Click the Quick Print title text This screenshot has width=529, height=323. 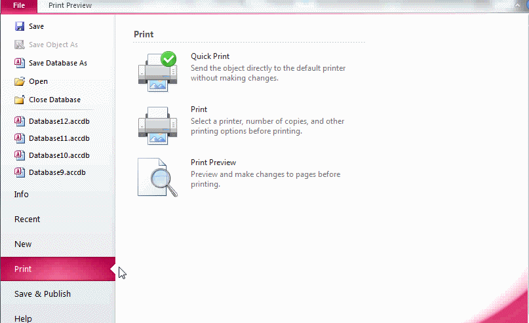pos(210,56)
